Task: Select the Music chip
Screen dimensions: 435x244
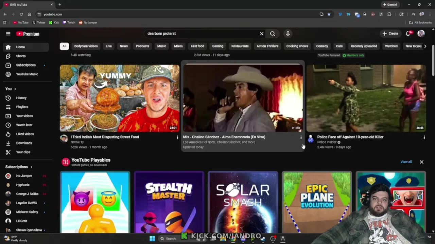Action: coord(162,46)
